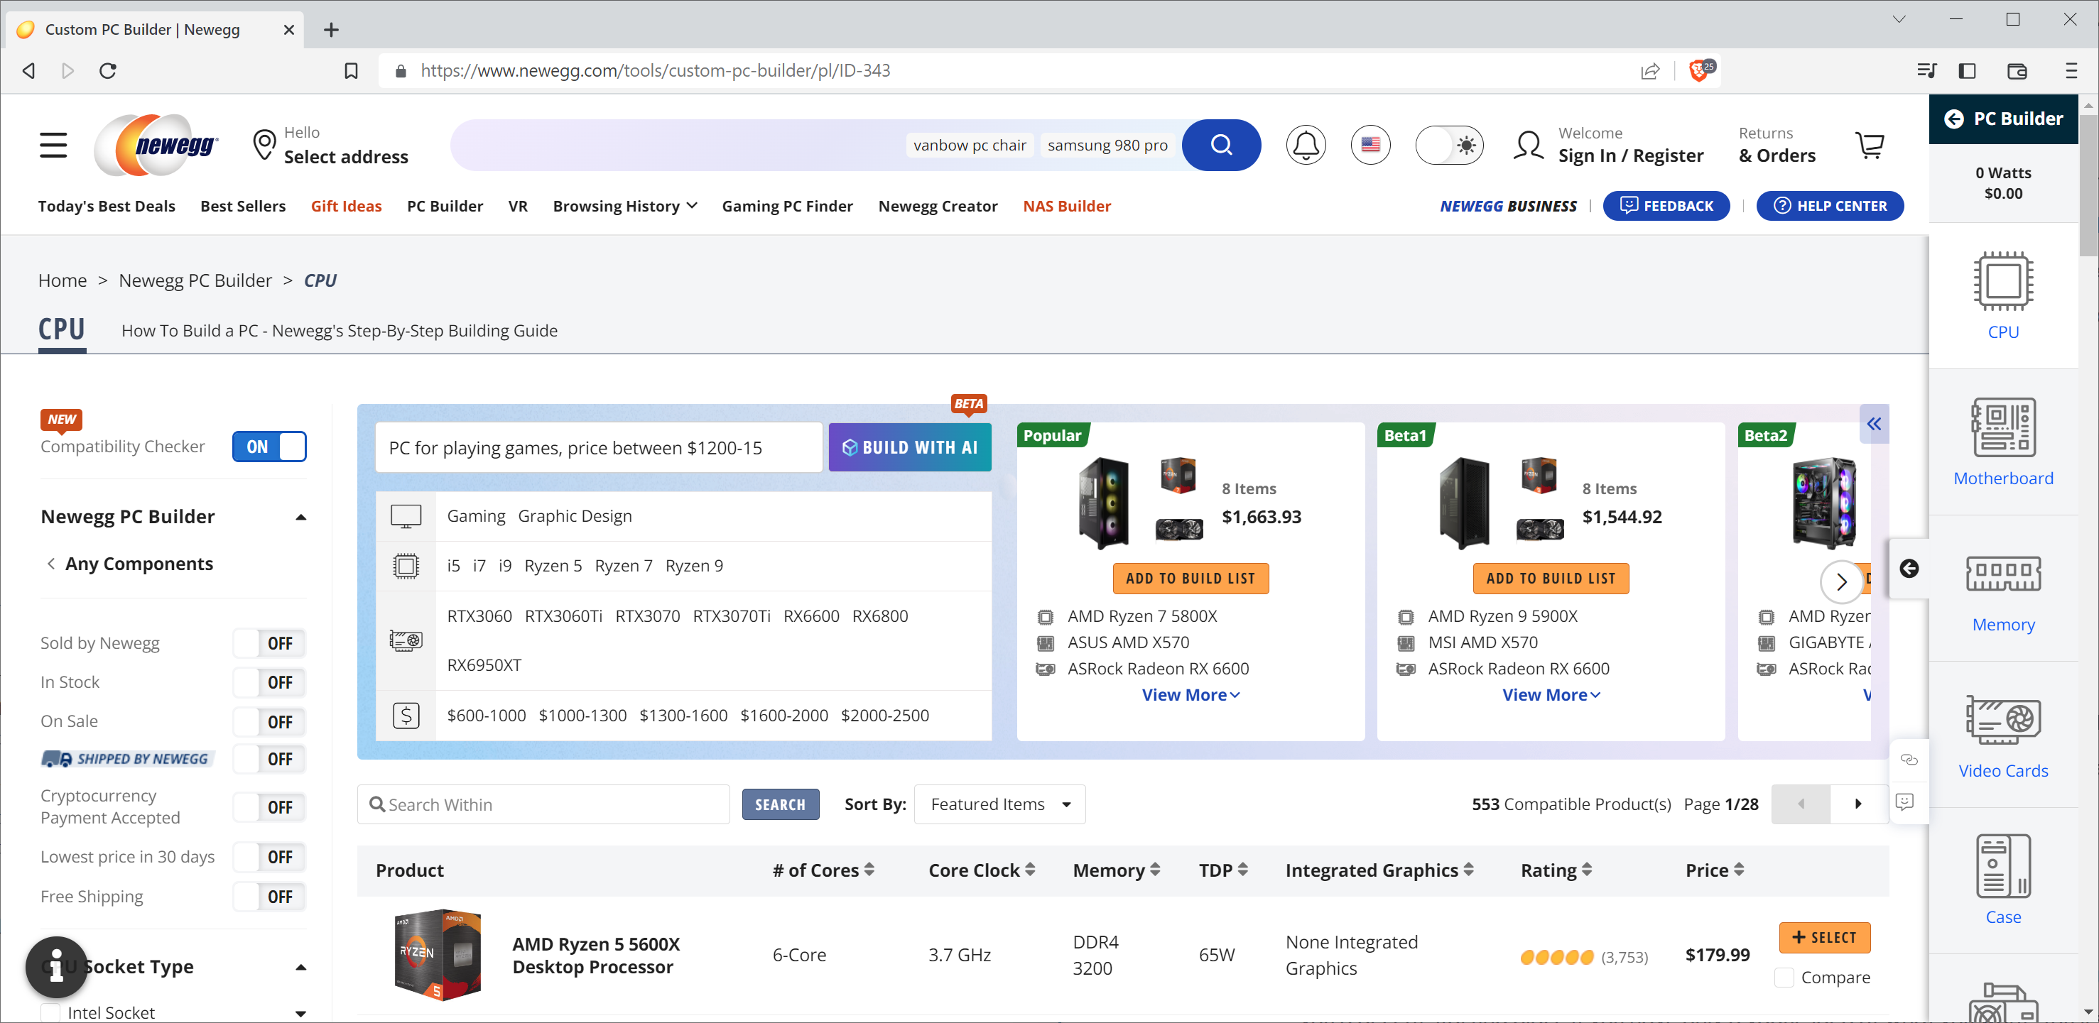
Task: Toggle the On Sale filter
Action: tap(269, 722)
